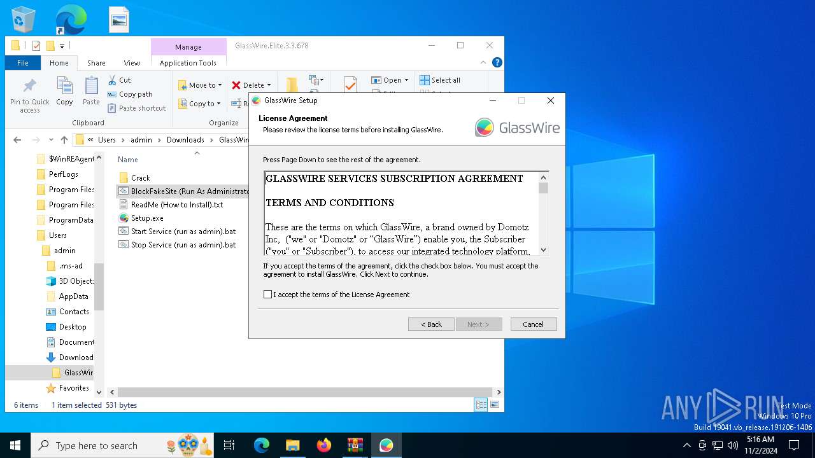The width and height of the screenshot is (815, 458).
Task: Click admin in the address bar
Action: 141,140
